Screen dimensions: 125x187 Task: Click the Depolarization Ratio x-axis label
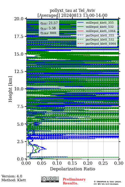73,169
